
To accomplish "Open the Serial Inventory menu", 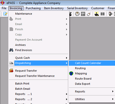I will [77, 8].
